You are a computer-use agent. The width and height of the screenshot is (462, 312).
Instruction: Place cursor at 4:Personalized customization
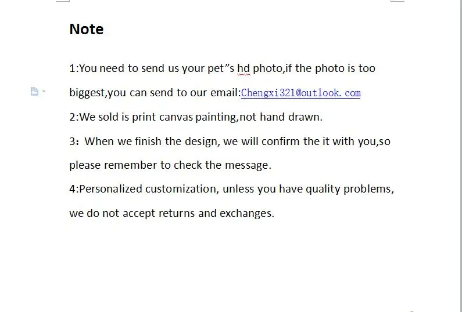(144, 189)
